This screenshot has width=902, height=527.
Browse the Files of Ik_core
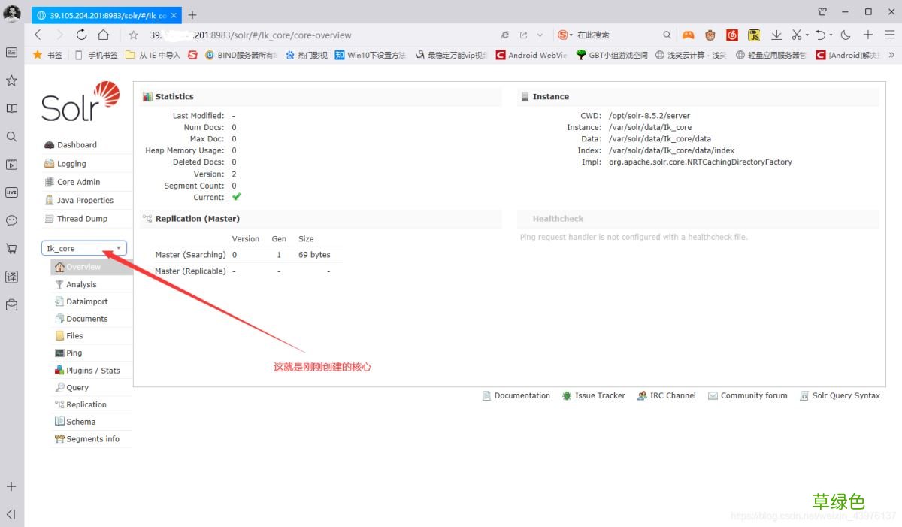coord(75,335)
